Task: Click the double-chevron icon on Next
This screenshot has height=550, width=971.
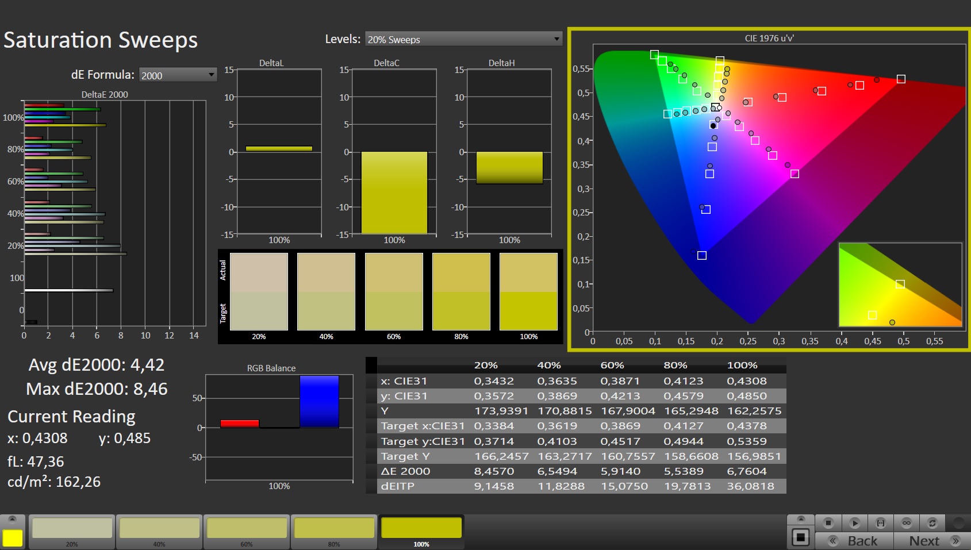Action: point(956,541)
